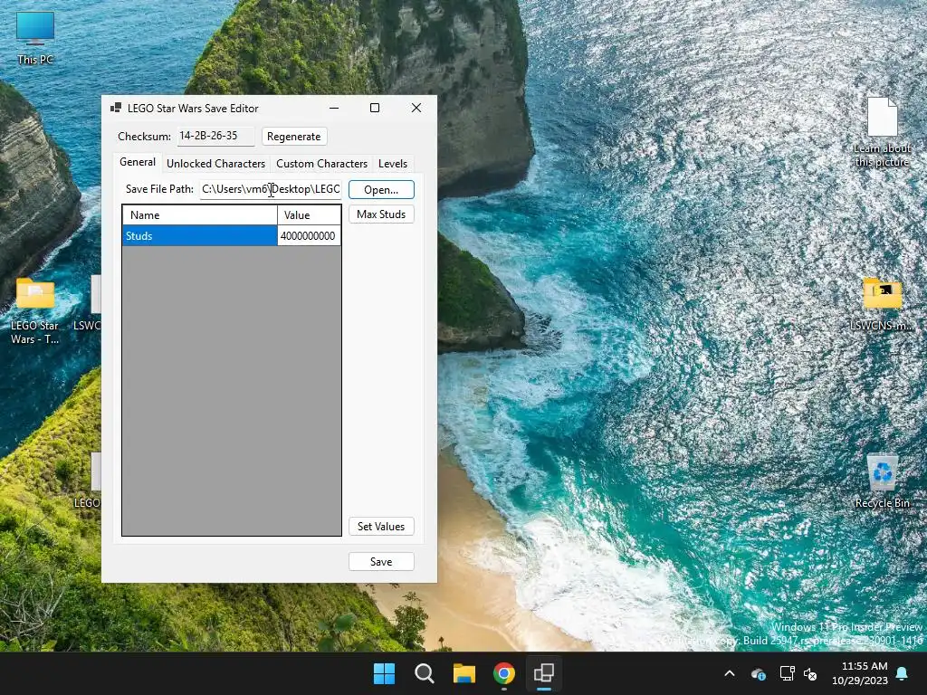The height and width of the screenshot is (695, 927).
Task: Show hidden system tray icons
Action: coord(730,673)
